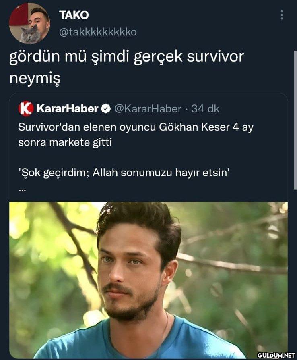The image size is (297, 360).
Task: Click the GULDUM.NET watermark
Action: (276, 355)
